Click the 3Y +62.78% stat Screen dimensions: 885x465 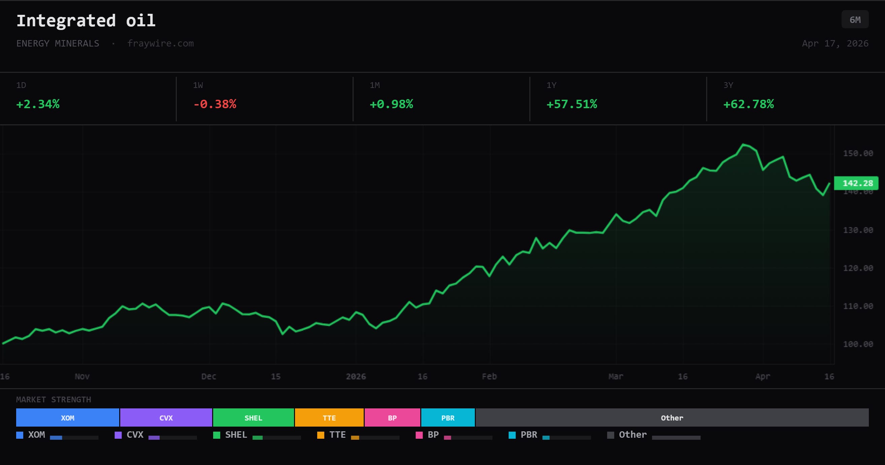pos(796,99)
